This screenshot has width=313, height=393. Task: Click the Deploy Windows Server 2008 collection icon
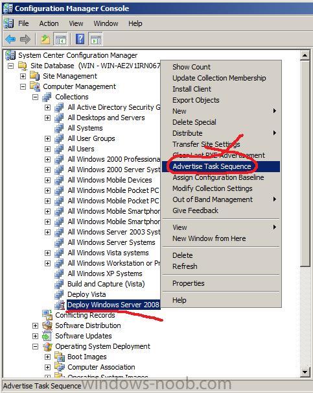coord(60,305)
